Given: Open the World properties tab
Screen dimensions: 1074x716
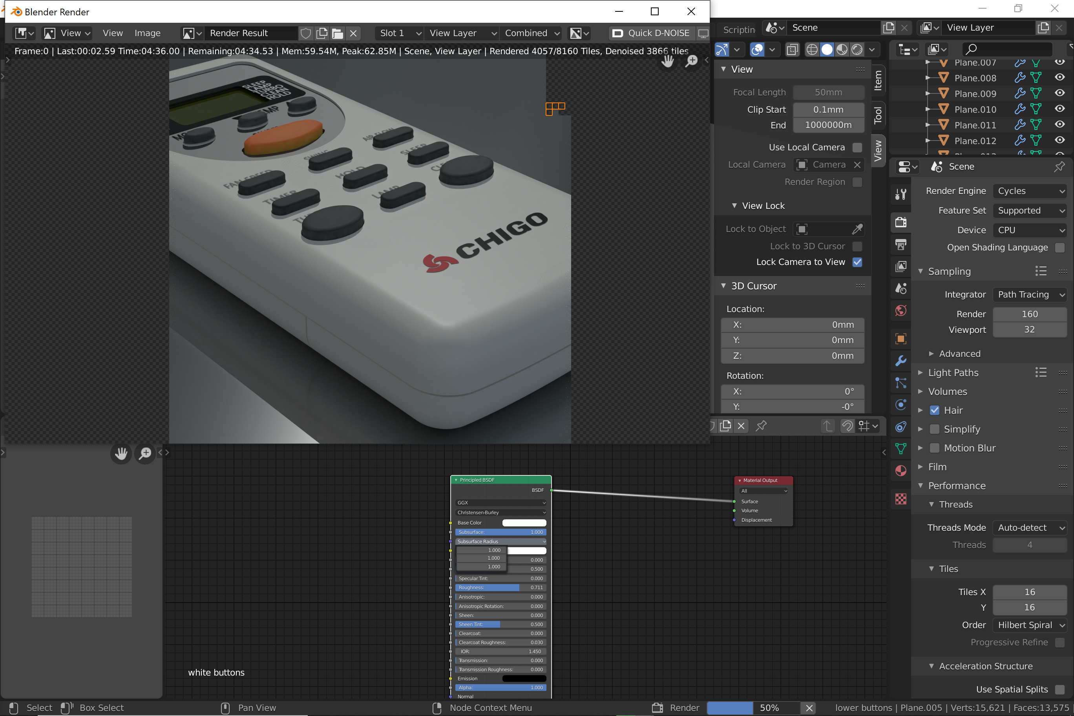Looking at the screenshot, I should tap(900, 311).
